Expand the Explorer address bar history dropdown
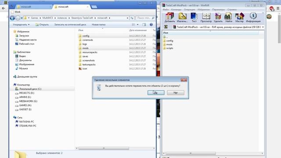 pyautogui.click(x=127, y=18)
